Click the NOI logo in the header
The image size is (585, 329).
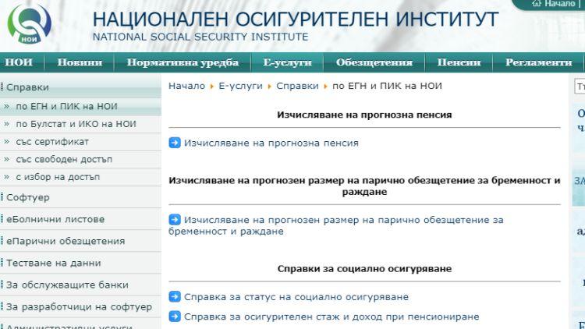click(29, 25)
